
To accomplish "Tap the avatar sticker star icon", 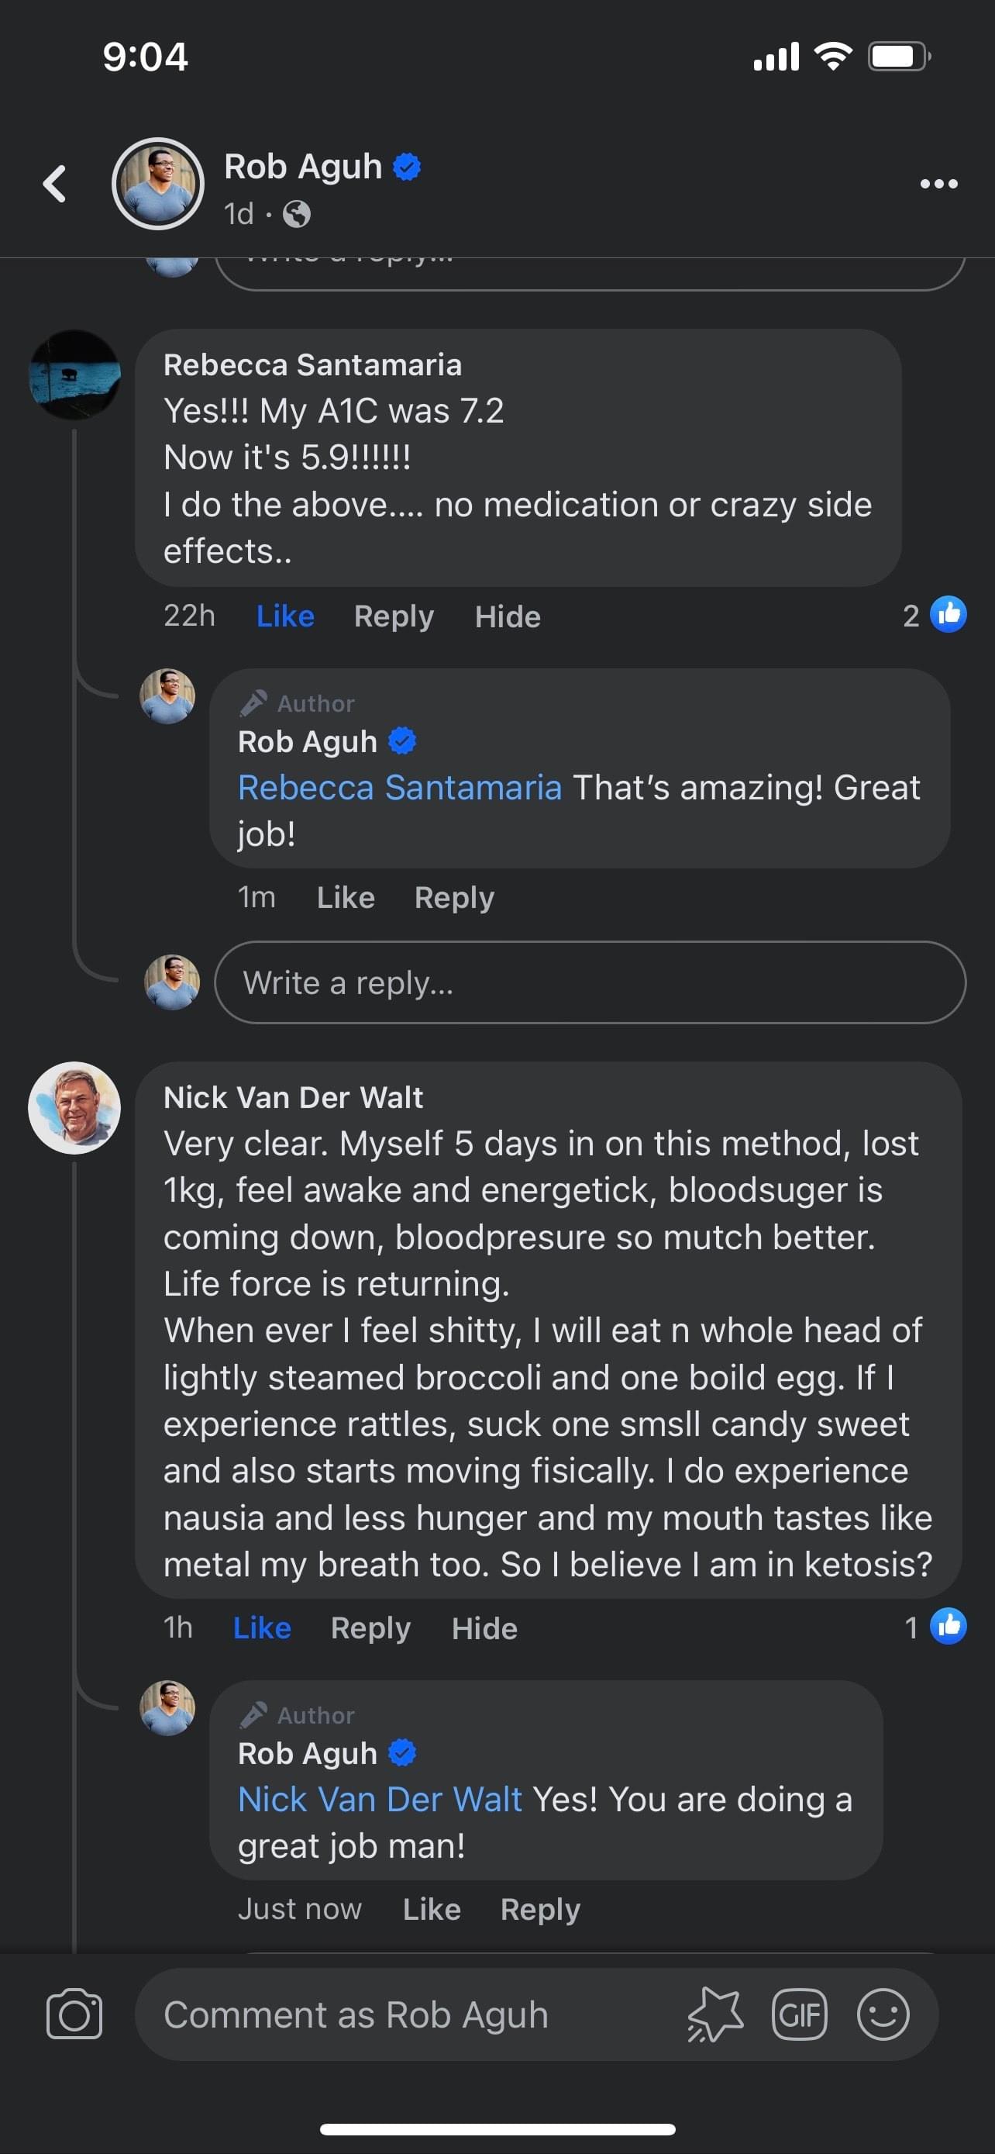I will pos(716,2014).
